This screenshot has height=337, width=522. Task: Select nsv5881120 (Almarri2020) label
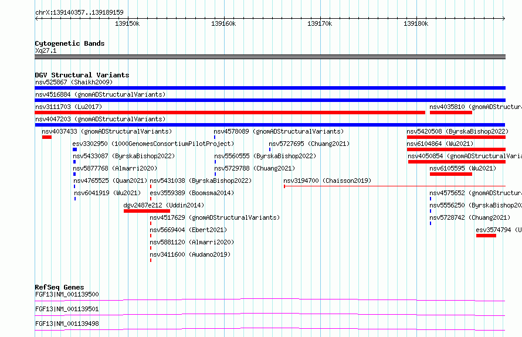click(192, 242)
